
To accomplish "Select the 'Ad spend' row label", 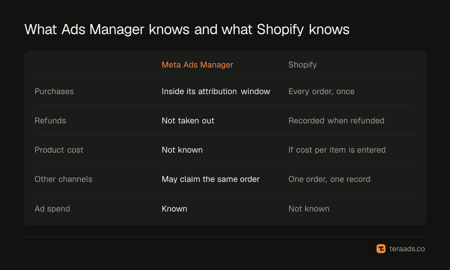I will click(x=52, y=209).
